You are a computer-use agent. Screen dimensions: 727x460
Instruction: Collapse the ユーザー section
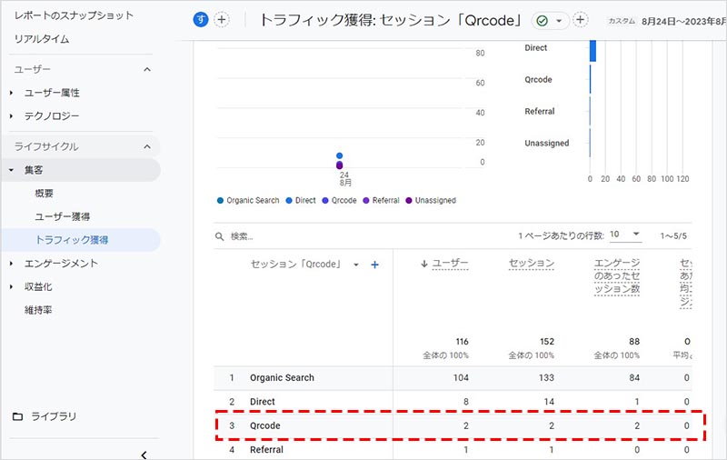point(147,69)
